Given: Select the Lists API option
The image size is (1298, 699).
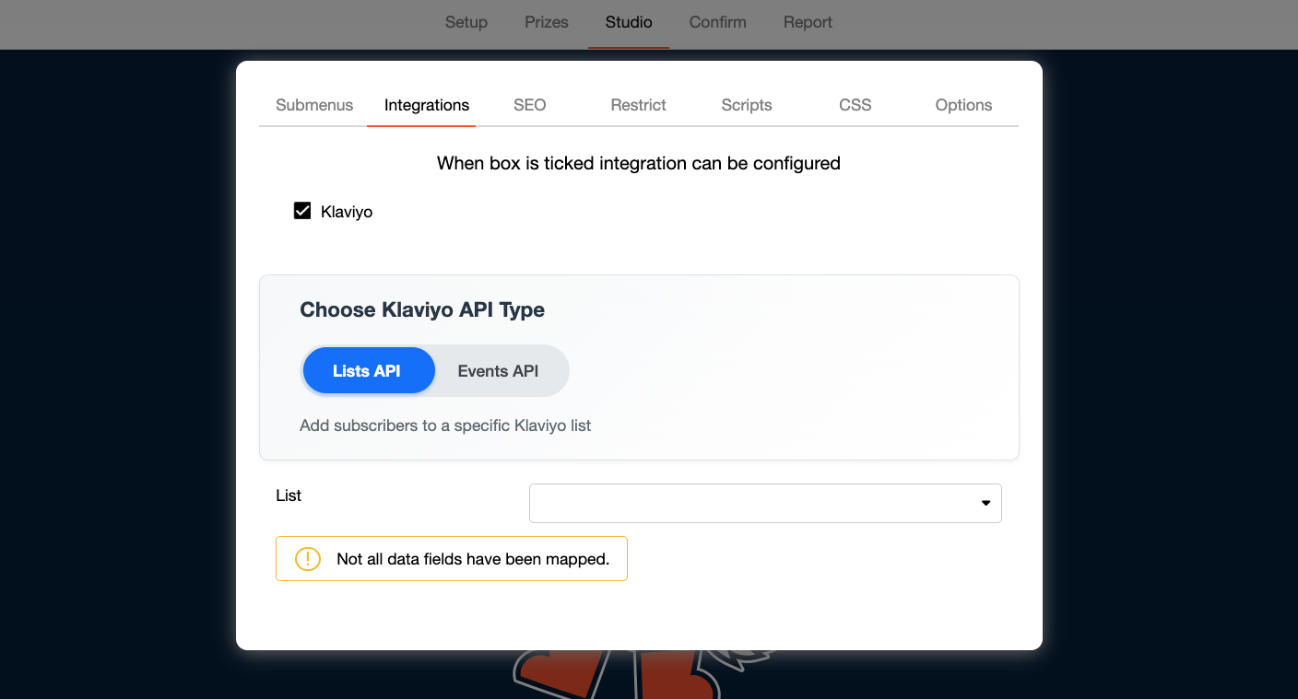Looking at the screenshot, I should pyautogui.click(x=367, y=371).
